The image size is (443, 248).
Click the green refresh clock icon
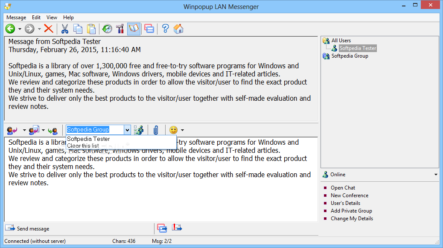pos(107,29)
